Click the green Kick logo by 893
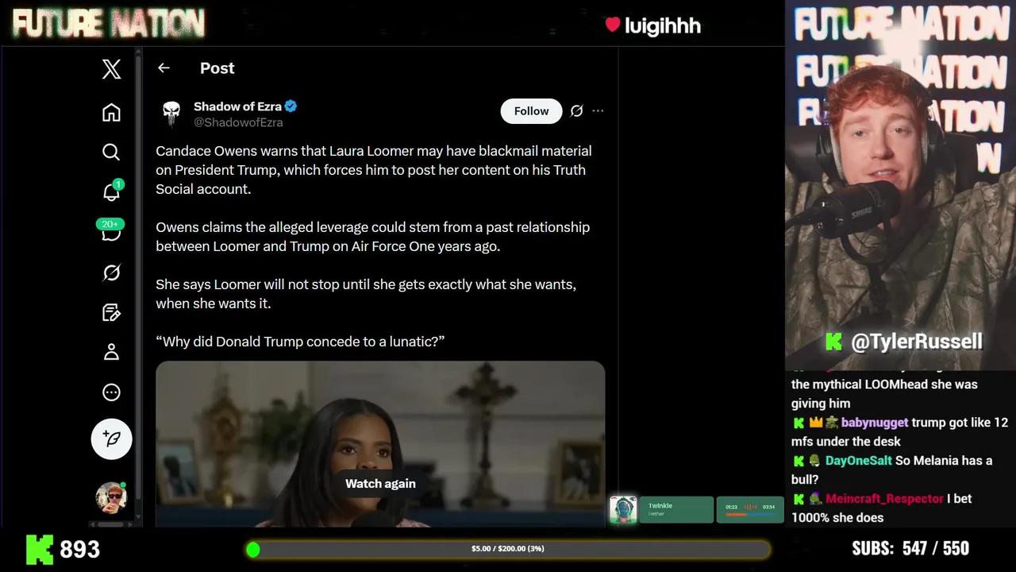1016x572 pixels. coord(40,549)
